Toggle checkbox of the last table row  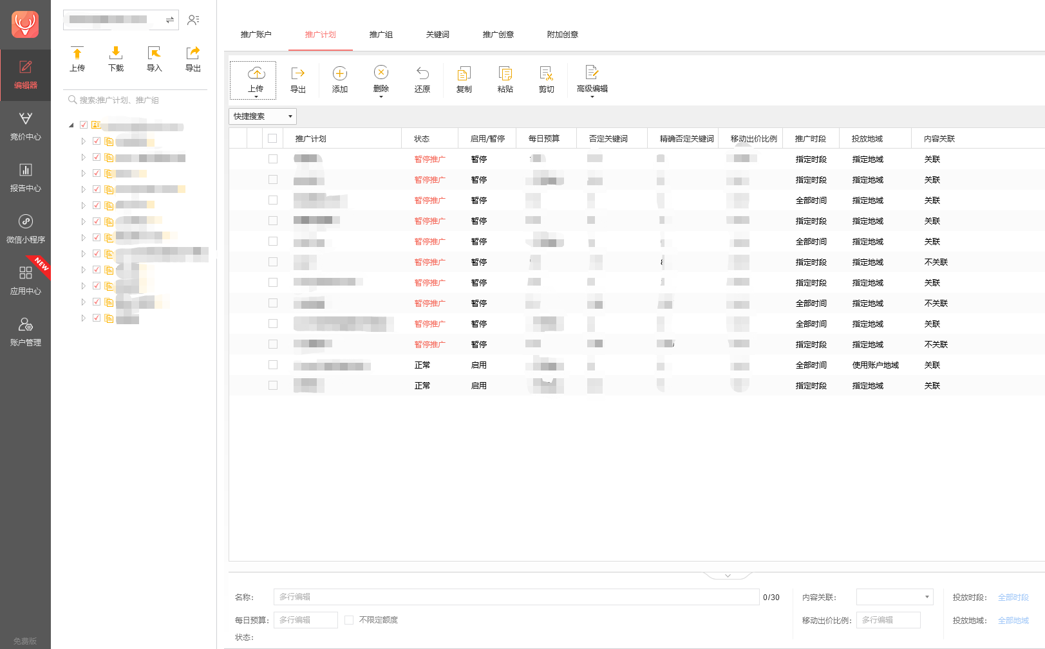point(273,385)
